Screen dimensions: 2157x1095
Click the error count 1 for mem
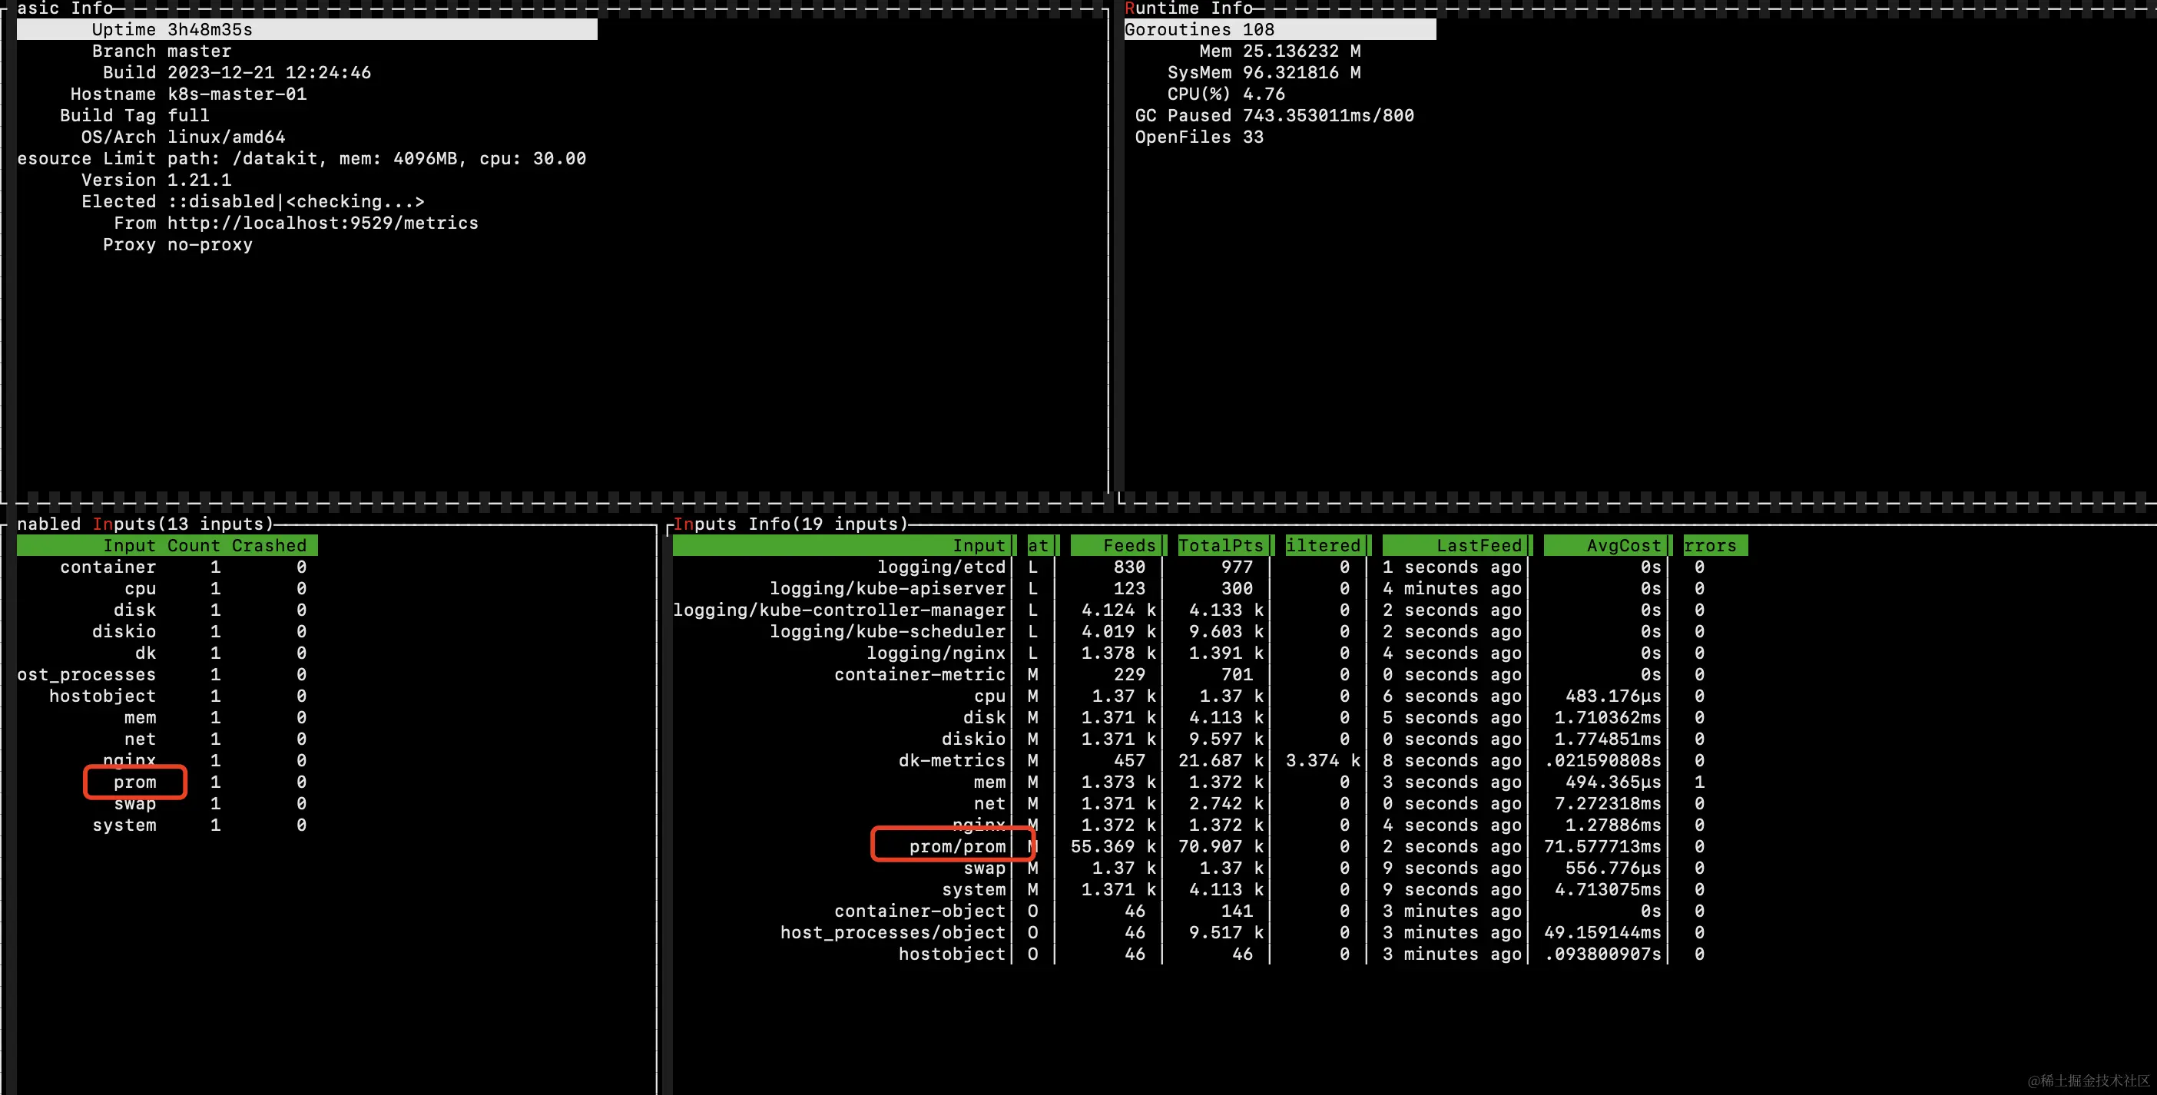[x=1699, y=782]
